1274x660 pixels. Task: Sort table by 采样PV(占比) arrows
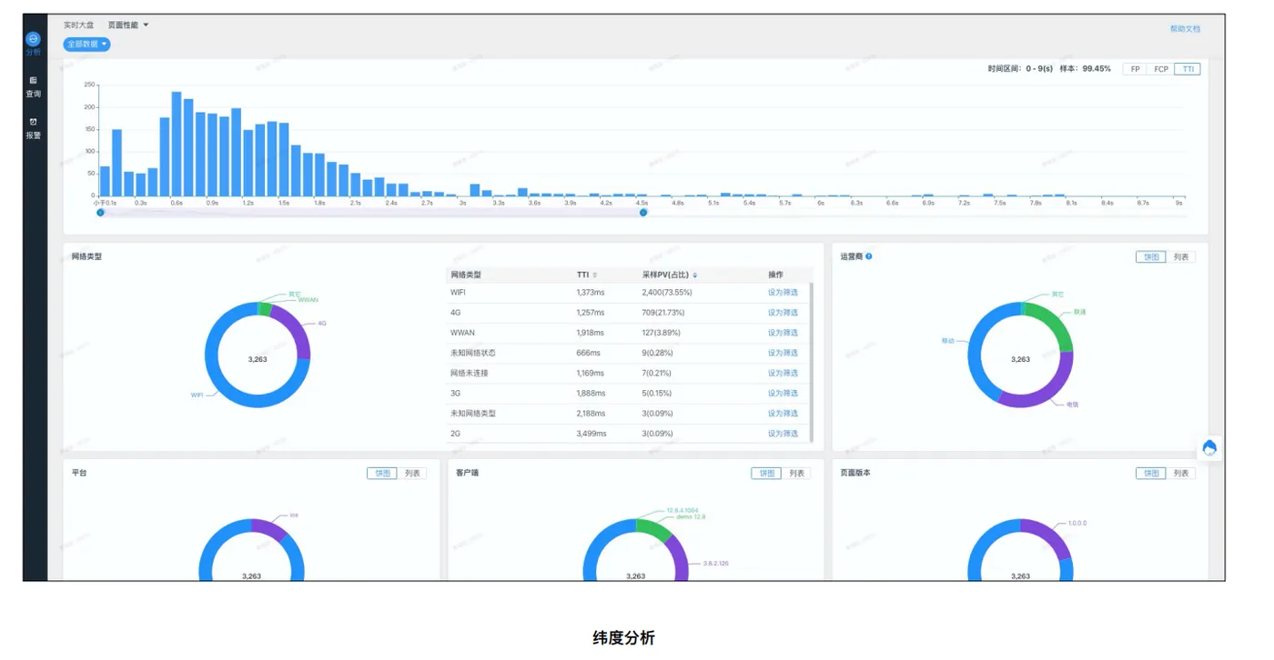click(694, 275)
